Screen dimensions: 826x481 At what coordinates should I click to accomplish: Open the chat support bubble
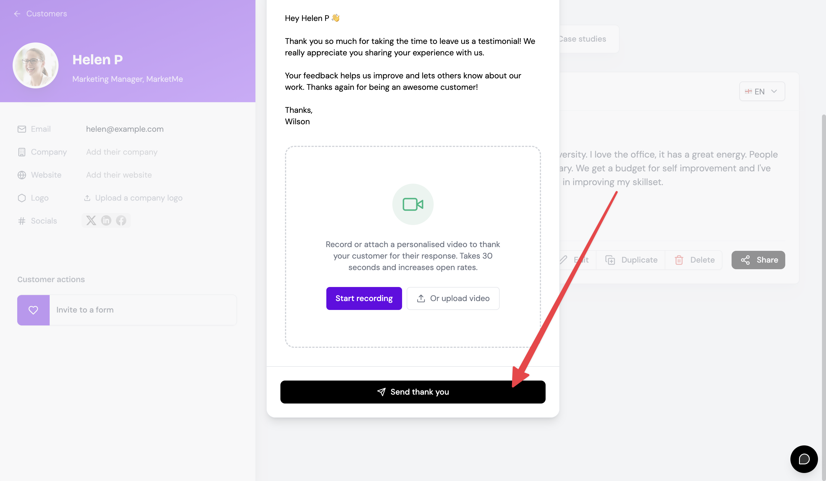pyautogui.click(x=804, y=459)
